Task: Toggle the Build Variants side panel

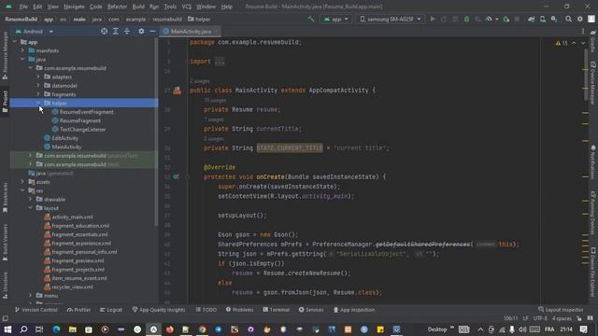Action: (x=5, y=243)
